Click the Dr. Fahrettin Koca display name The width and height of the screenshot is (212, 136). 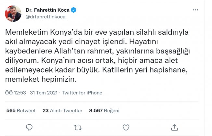47,10
